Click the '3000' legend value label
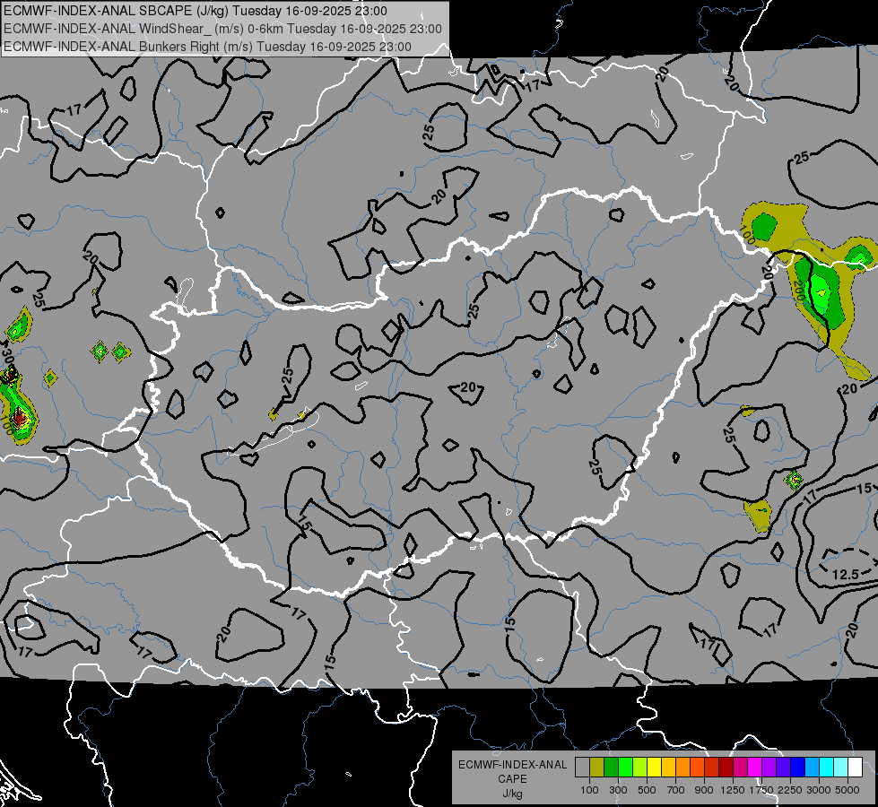Viewport: 878px width, 807px height. [x=819, y=790]
